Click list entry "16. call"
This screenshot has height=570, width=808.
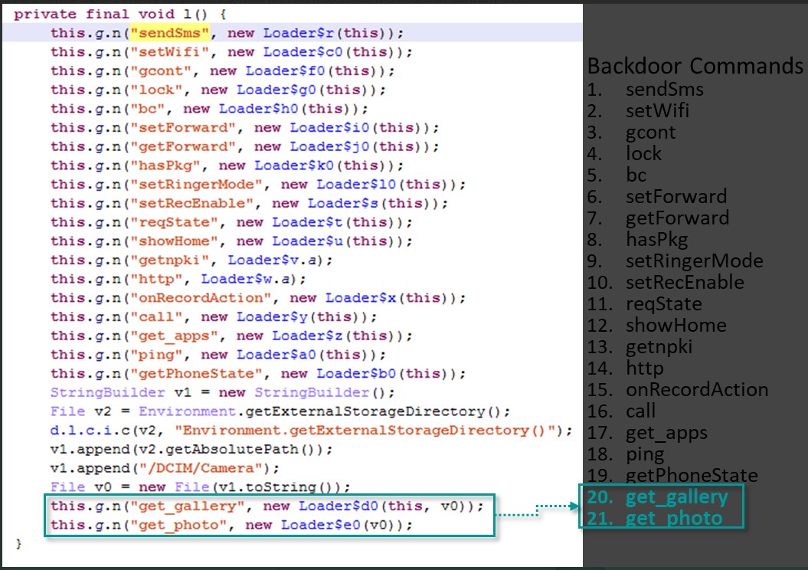click(x=621, y=411)
